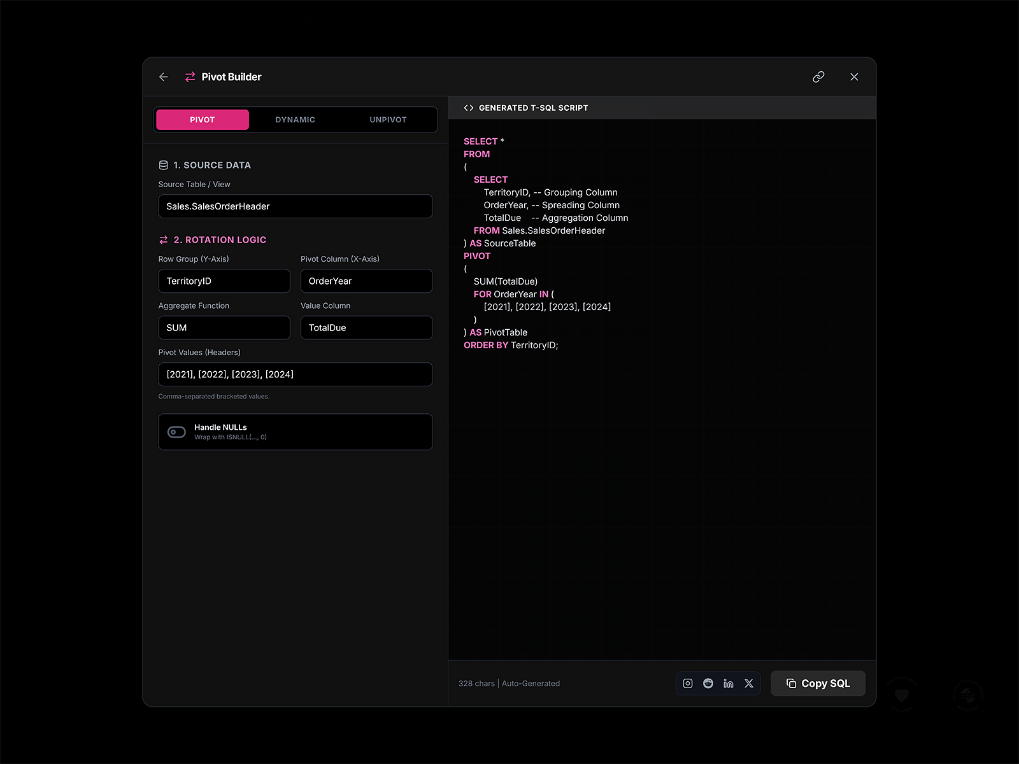Select the PIVOT tab
The image size is (1019, 764).
(202, 119)
